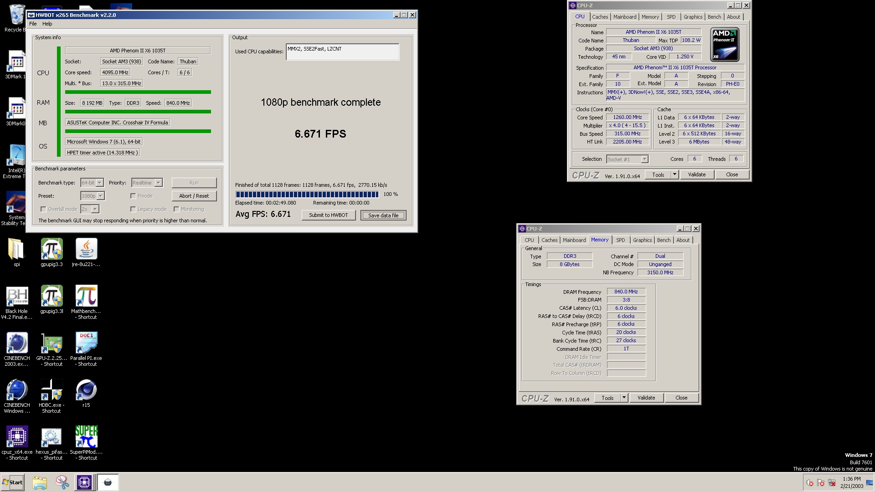
Task: Launch the cpuz_x64.exe shortcut
Action: click(17, 443)
